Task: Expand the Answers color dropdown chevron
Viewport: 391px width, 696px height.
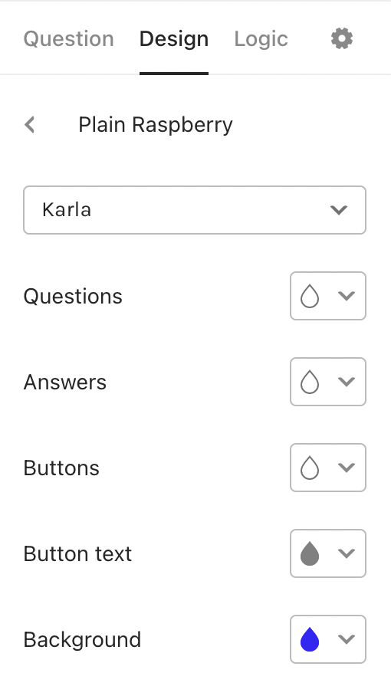Action: [347, 381]
